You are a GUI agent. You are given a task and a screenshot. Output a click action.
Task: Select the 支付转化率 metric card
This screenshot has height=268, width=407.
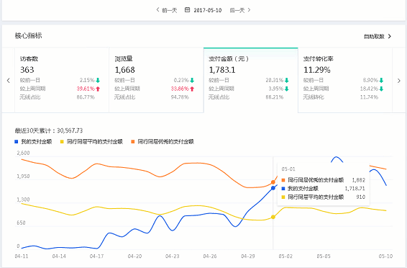coord(345,80)
